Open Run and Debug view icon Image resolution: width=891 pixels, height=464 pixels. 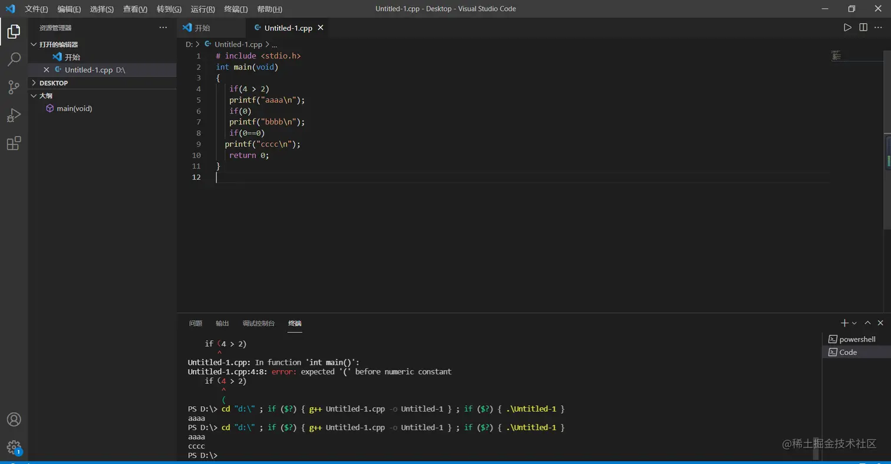click(14, 115)
